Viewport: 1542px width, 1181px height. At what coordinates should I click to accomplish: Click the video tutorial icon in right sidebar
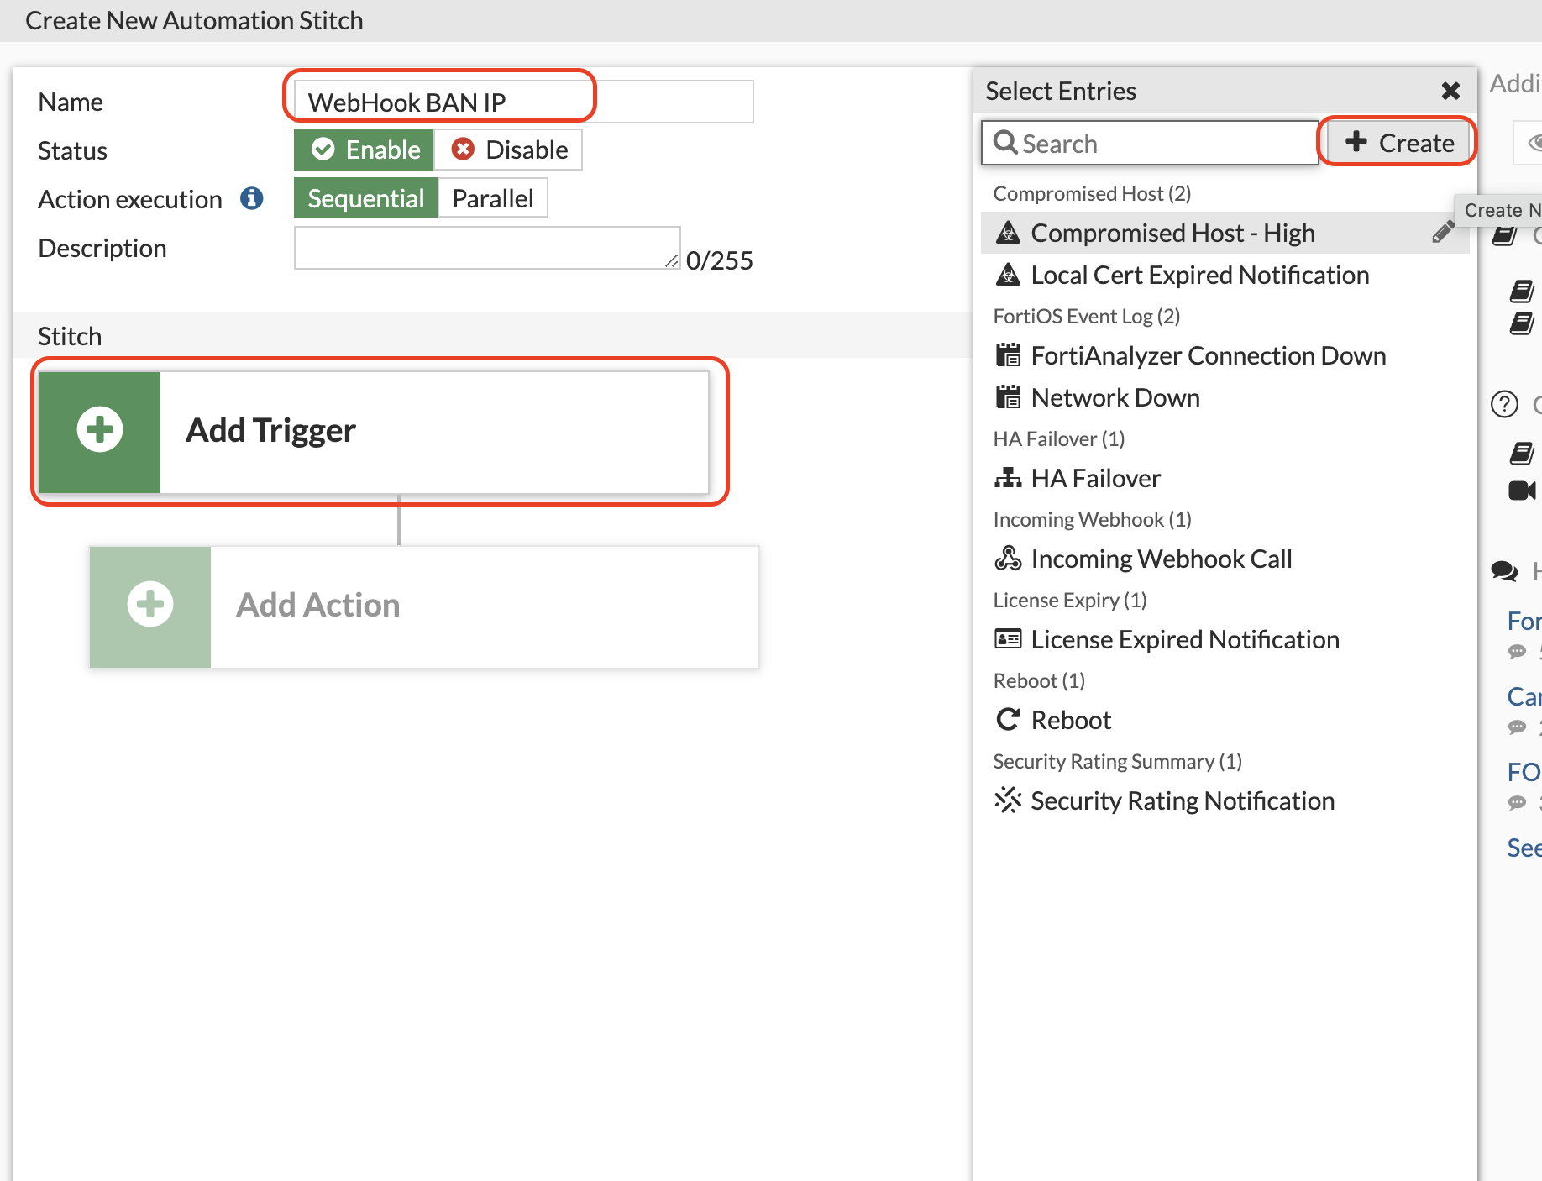pyautogui.click(x=1522, y=491)
